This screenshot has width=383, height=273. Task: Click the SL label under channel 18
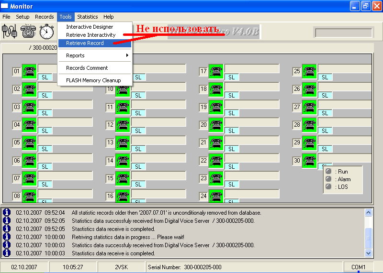coord(232,95)
